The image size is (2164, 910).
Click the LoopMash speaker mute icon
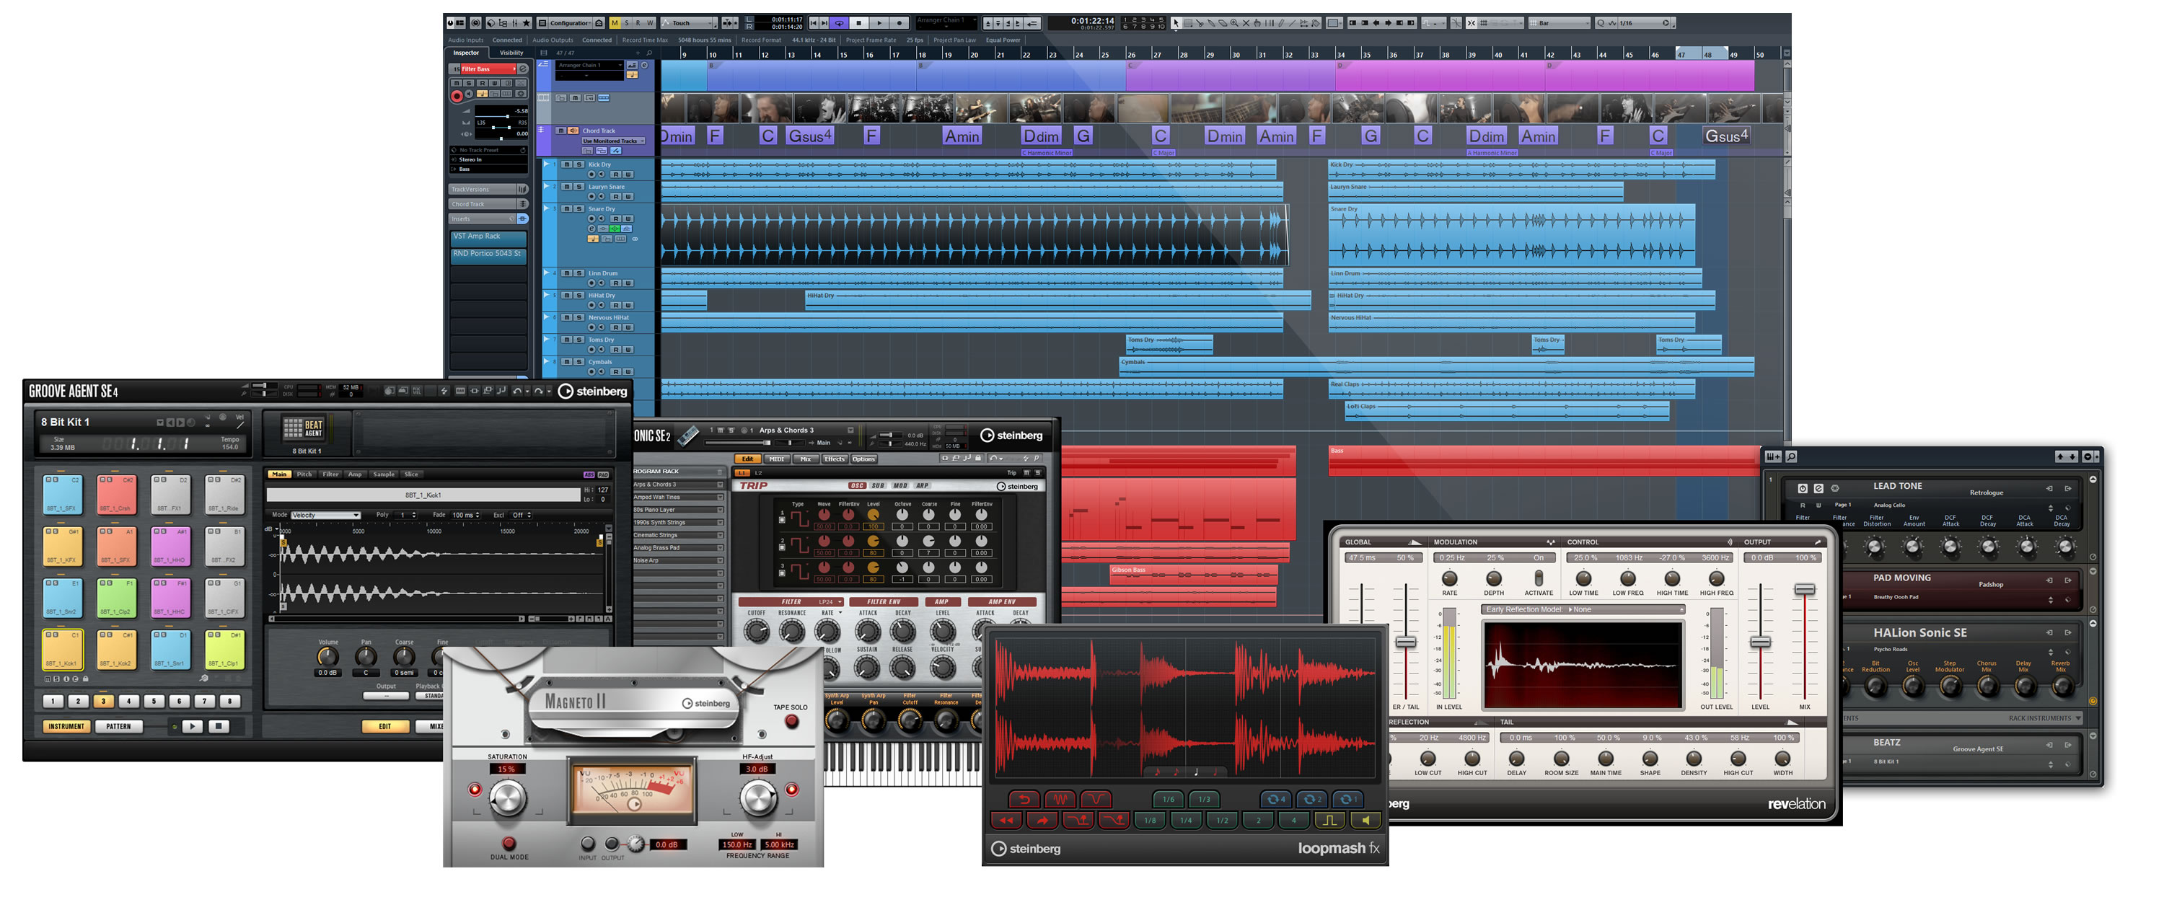tap(1366, 820)
